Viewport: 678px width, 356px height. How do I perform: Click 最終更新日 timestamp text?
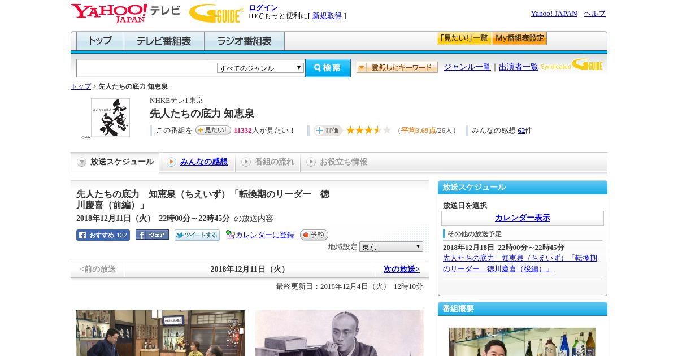(x=350, y=286)
